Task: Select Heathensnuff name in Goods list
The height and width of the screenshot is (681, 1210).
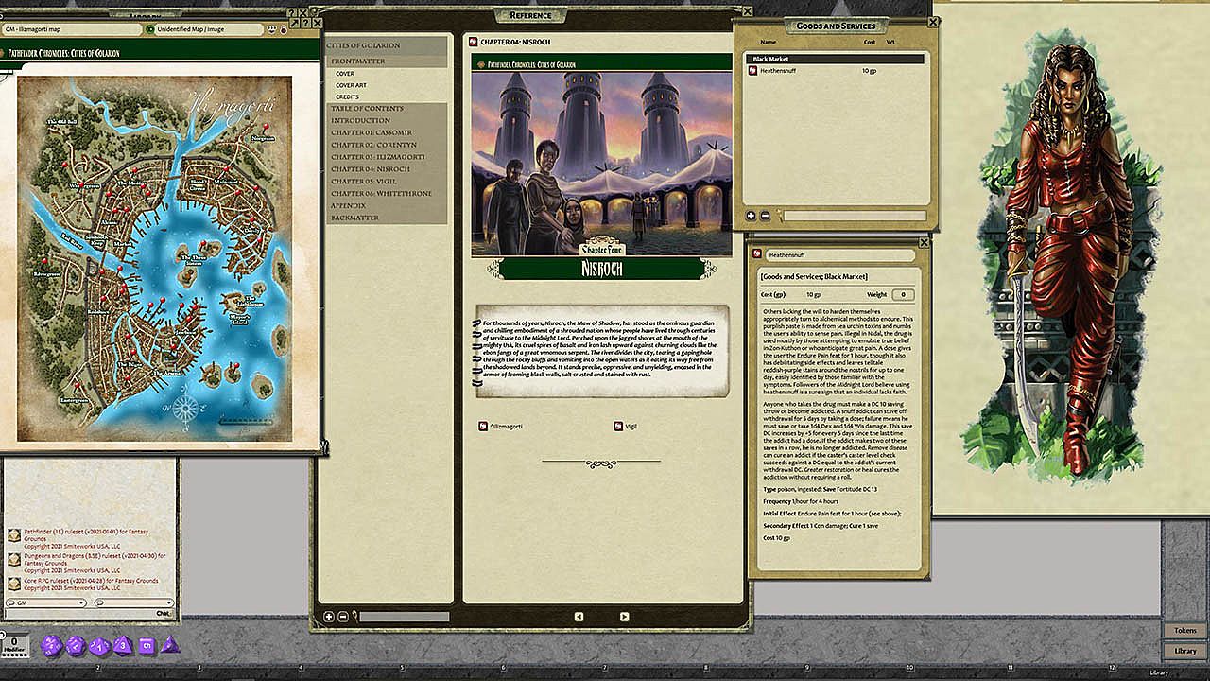Action: [x=780, y=71]
